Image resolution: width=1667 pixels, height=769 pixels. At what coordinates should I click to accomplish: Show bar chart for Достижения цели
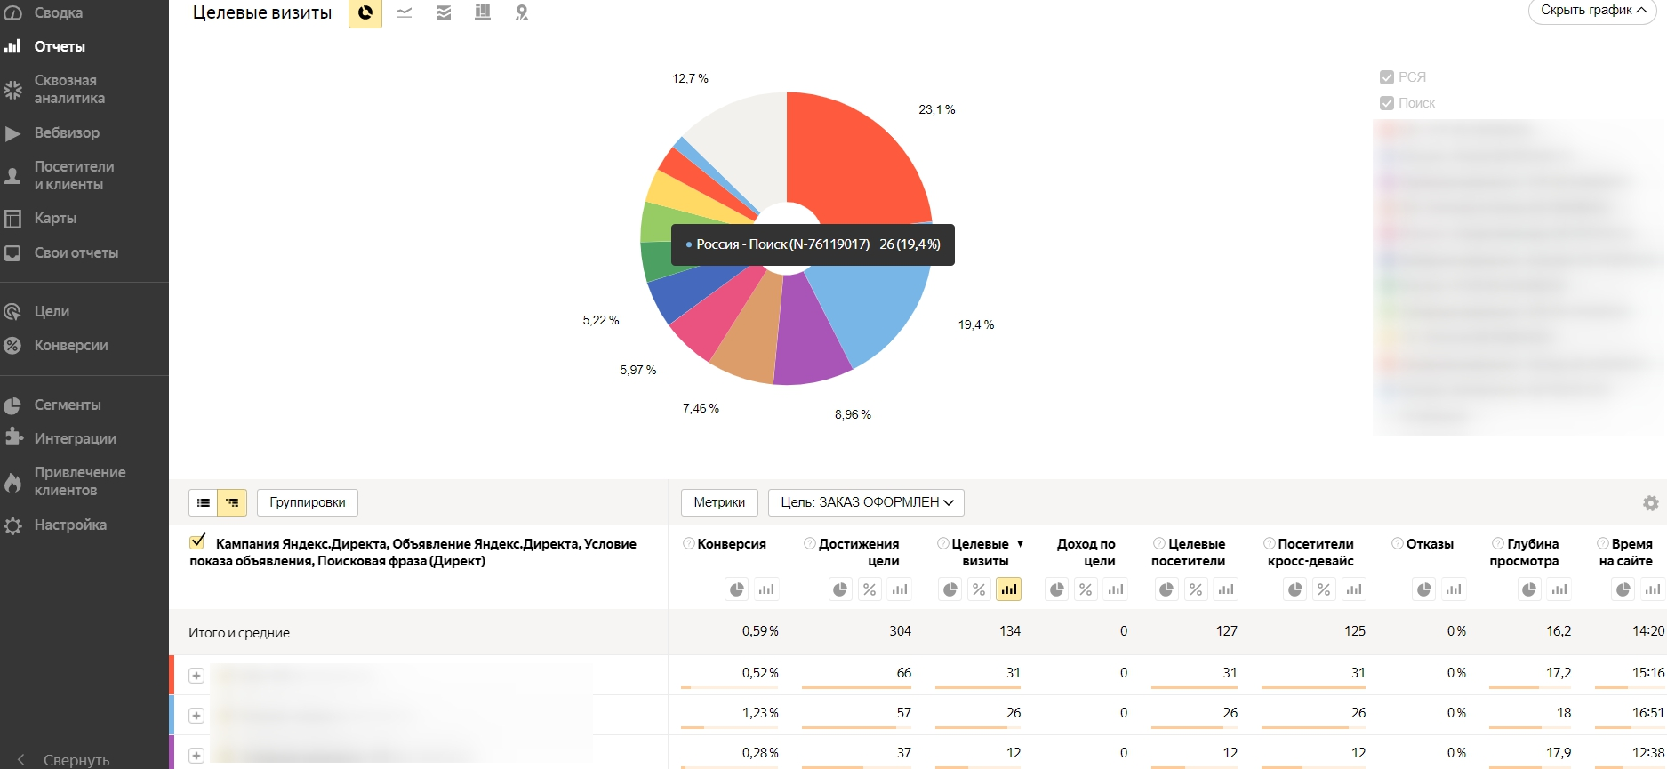(900, 589)
